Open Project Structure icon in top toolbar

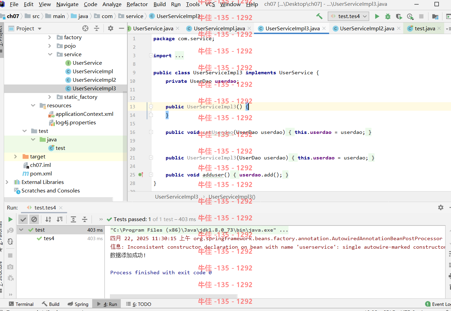click(435, 16)
